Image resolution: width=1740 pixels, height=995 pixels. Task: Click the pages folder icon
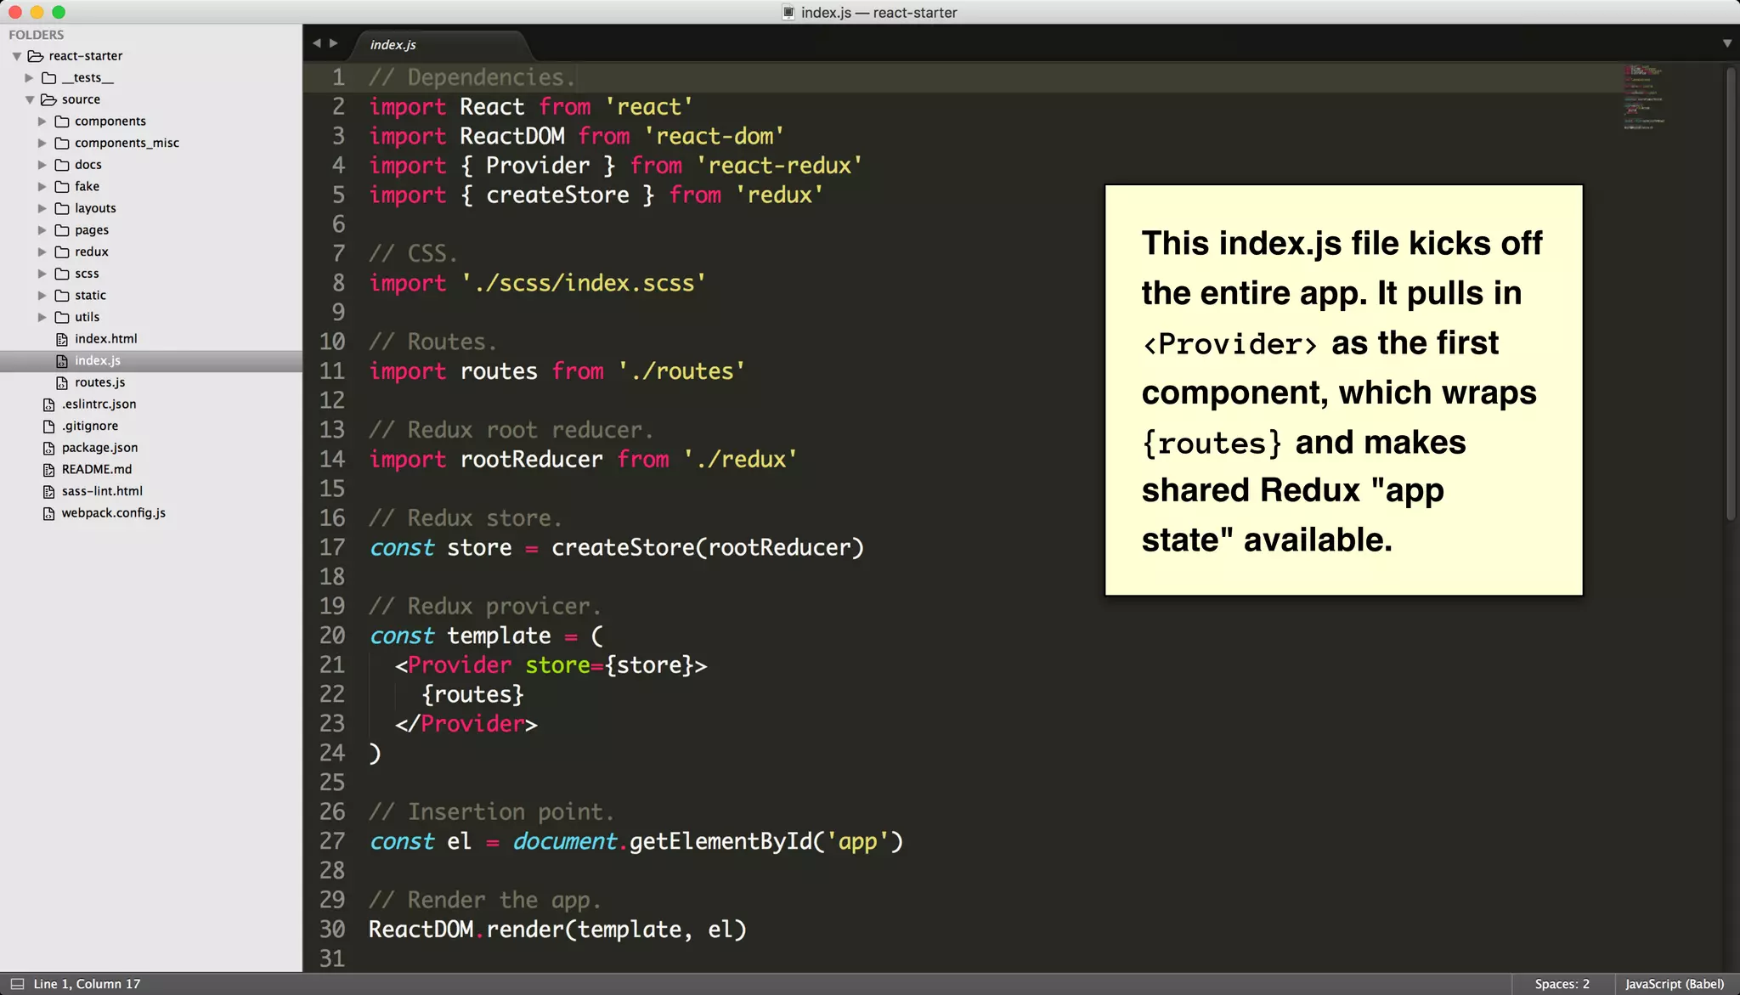click(62, 230)
